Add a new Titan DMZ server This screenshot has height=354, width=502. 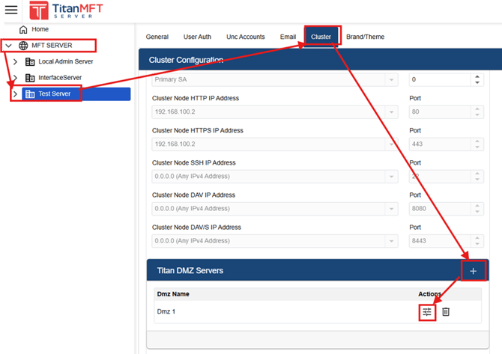[474, 271]
